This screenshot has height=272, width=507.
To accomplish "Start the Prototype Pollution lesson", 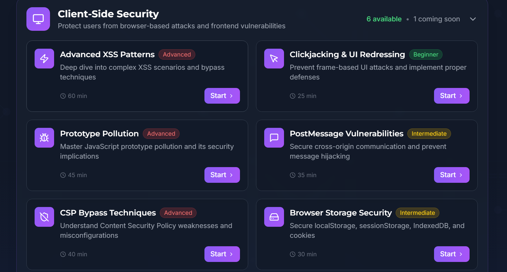I will point(222,175).
